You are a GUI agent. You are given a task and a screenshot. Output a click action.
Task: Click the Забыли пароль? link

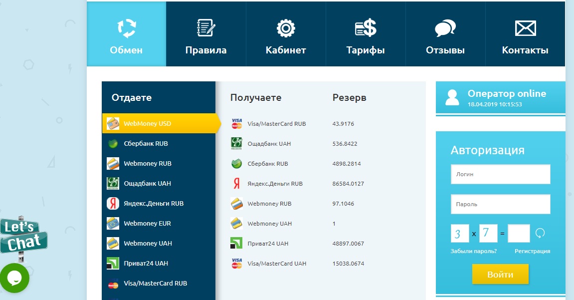(473, 251)
